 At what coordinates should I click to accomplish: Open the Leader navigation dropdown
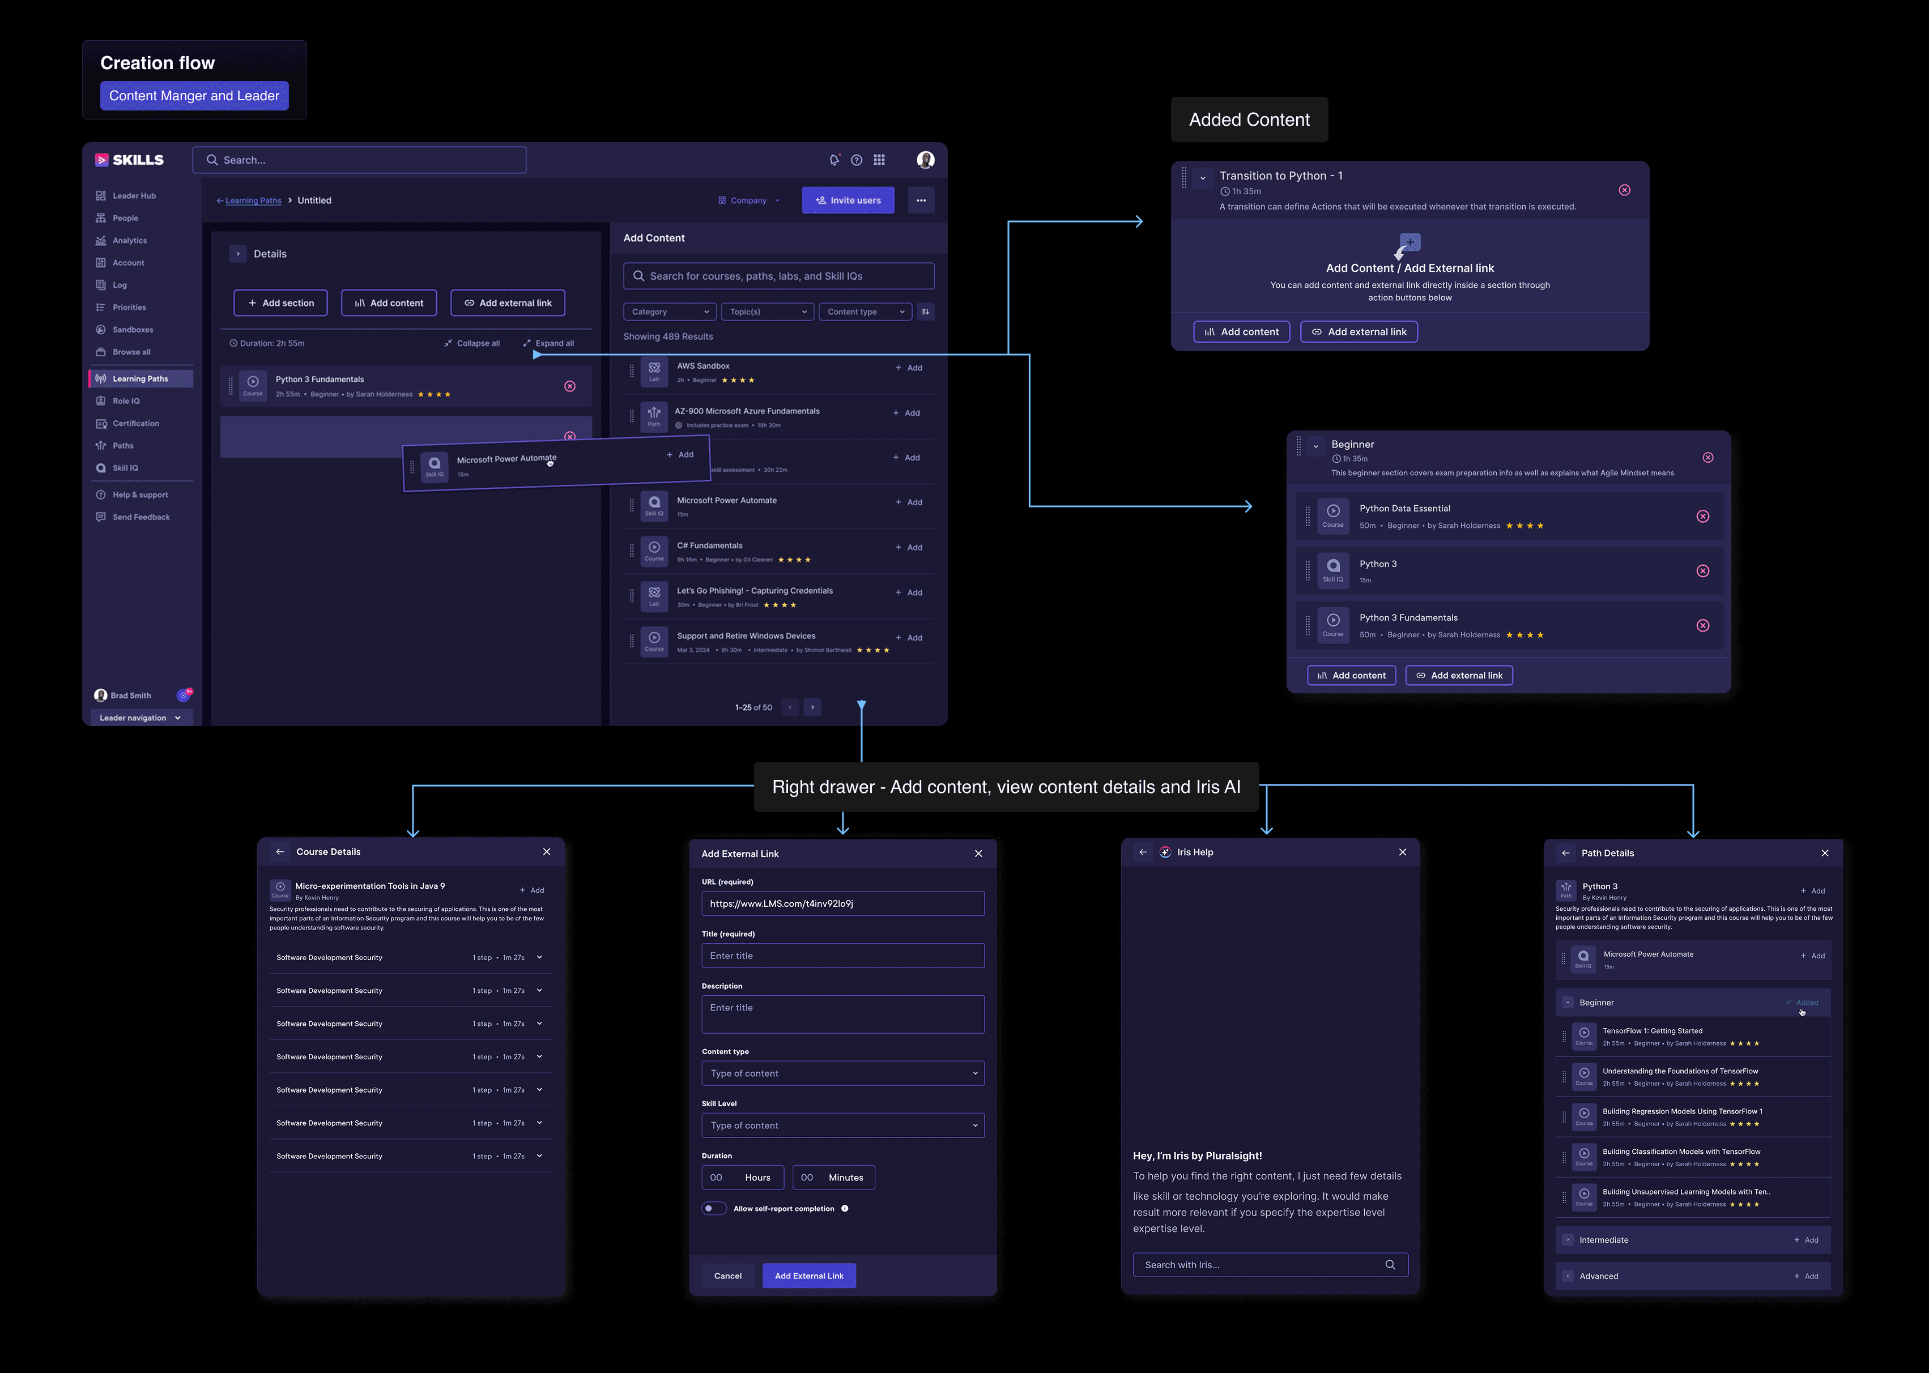[x=140, y=718]
